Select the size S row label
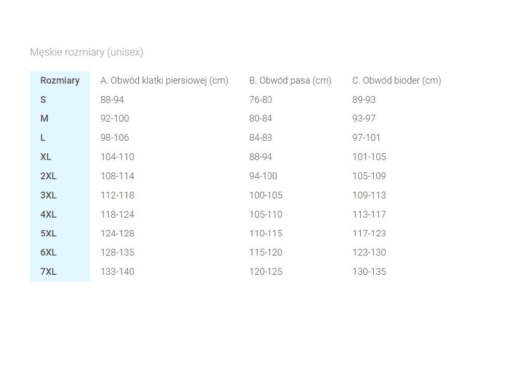Image resolution: width=516 pixels, height=374 pixels. coord(43,99)
